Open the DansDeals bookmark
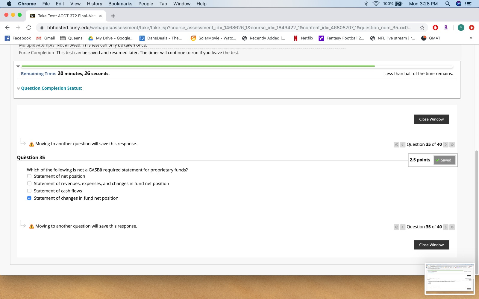Screen dimensions: 479x299 click(161, 38)
